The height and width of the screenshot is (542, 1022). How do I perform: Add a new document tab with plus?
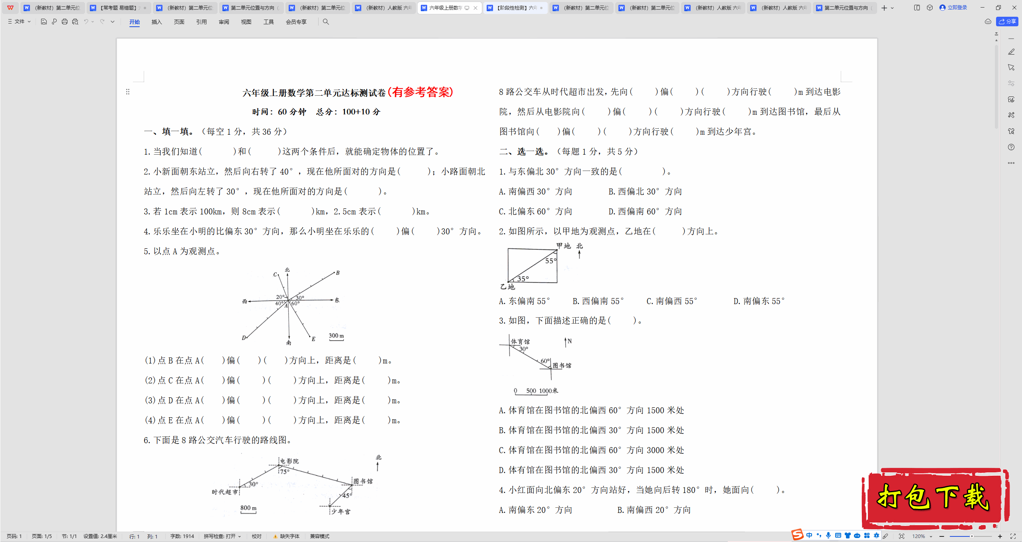click(884, 8)
